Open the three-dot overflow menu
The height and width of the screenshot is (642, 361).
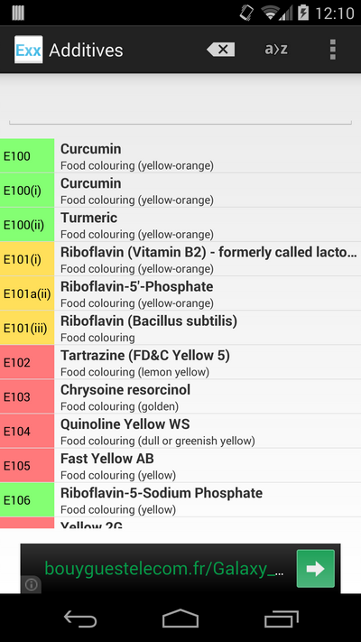point(332,50)
